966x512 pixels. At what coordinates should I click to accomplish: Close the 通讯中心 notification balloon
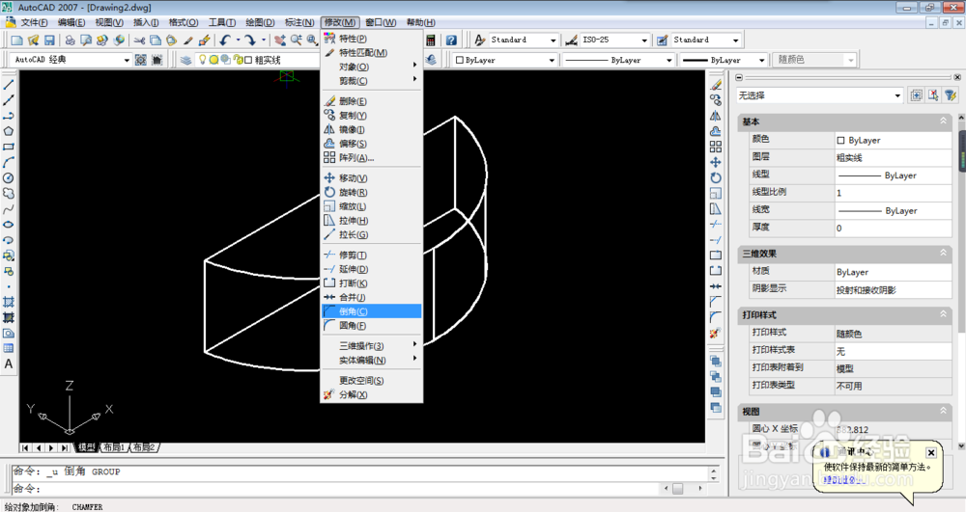[931, 452]
